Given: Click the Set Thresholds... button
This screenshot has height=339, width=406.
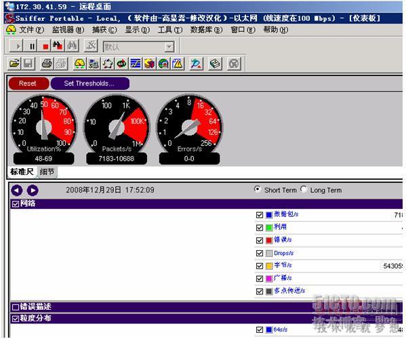Looking at the screenshot, I should (90, 83).
